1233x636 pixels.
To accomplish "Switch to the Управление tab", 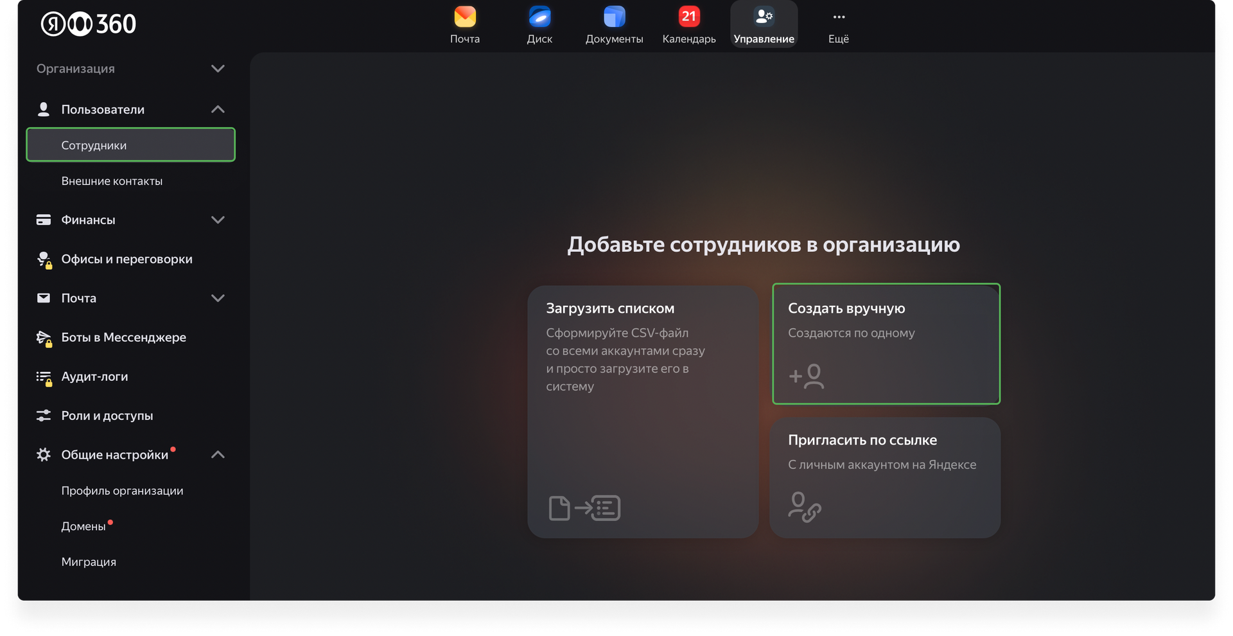I will pyautogui.click(x=764, y=24).
